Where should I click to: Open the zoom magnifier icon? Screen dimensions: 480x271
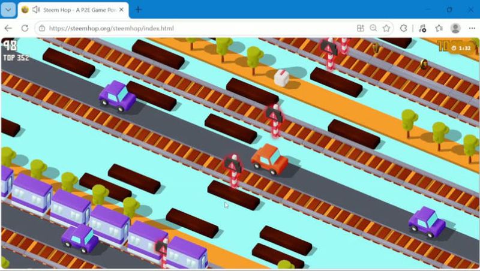[373, 28]
